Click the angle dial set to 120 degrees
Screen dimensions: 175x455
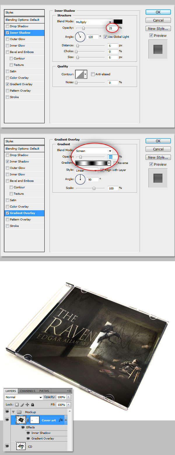80,37
